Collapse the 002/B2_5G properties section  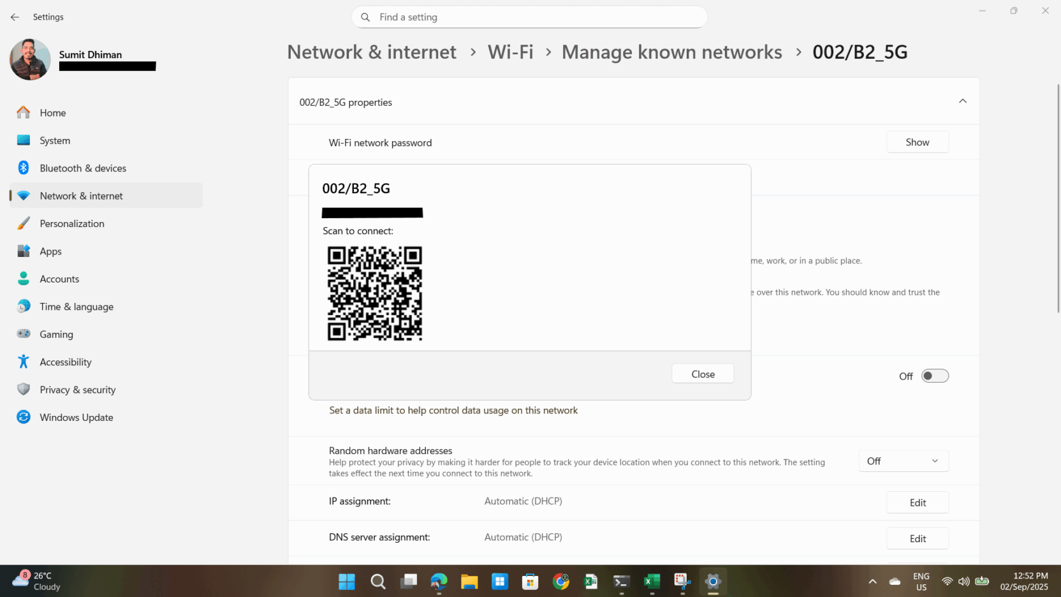(963, 101)
